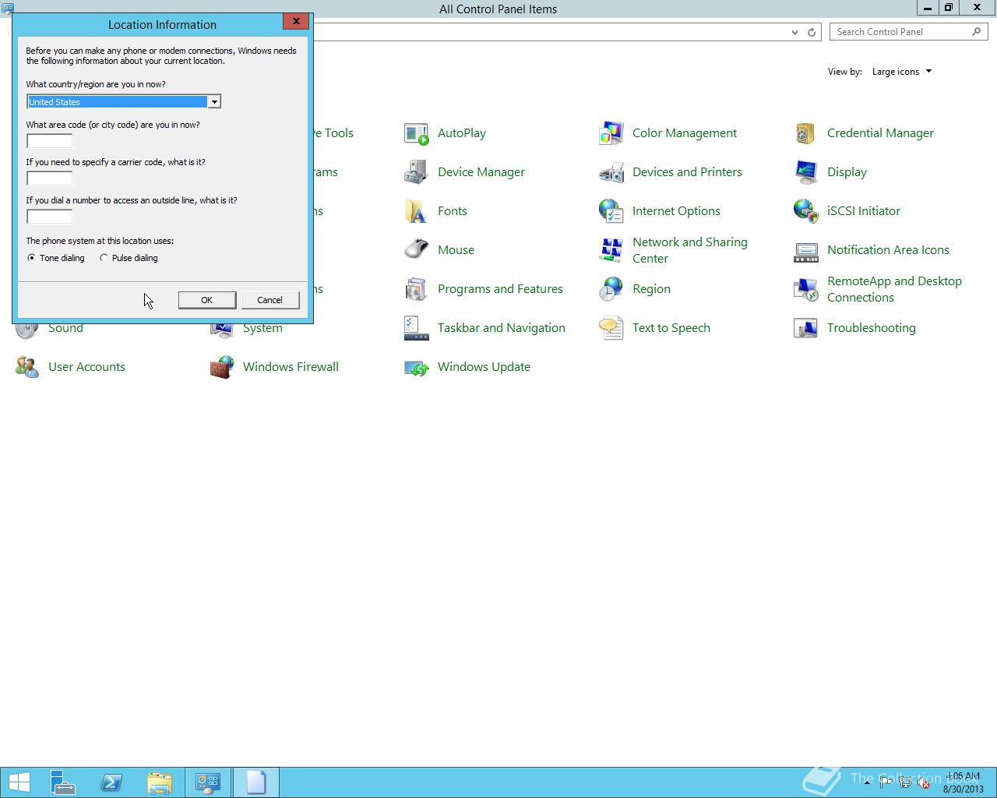Open the Windows Update link
Viewport: 997px width, 798px height.
pyautogui.click(x=484, y=367)
